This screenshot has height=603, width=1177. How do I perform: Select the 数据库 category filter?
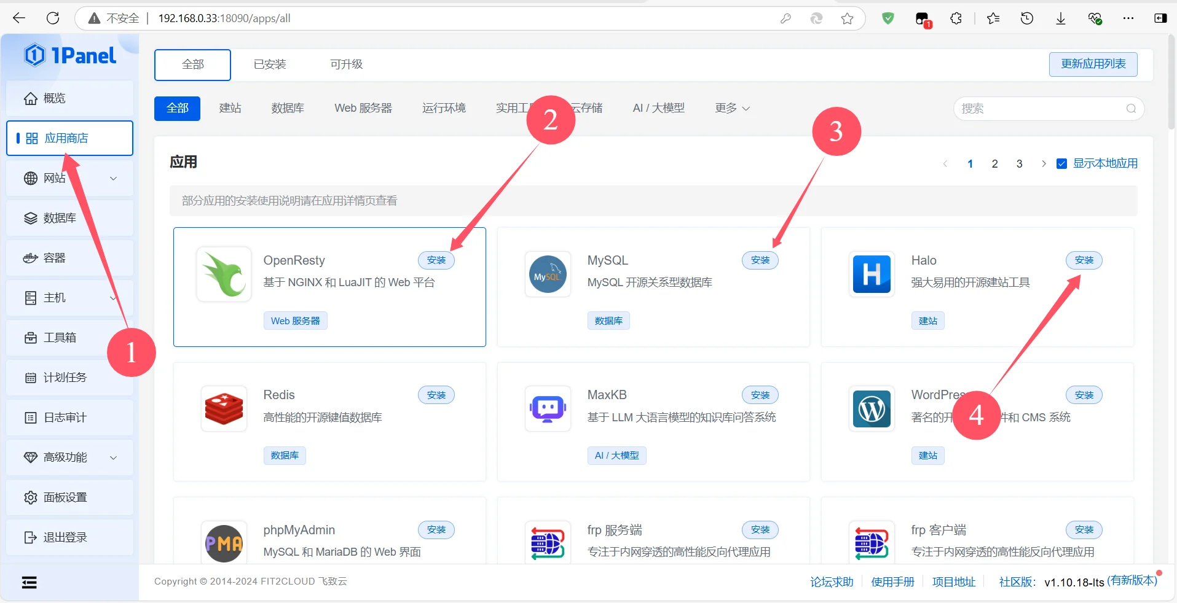pos(288,109)
